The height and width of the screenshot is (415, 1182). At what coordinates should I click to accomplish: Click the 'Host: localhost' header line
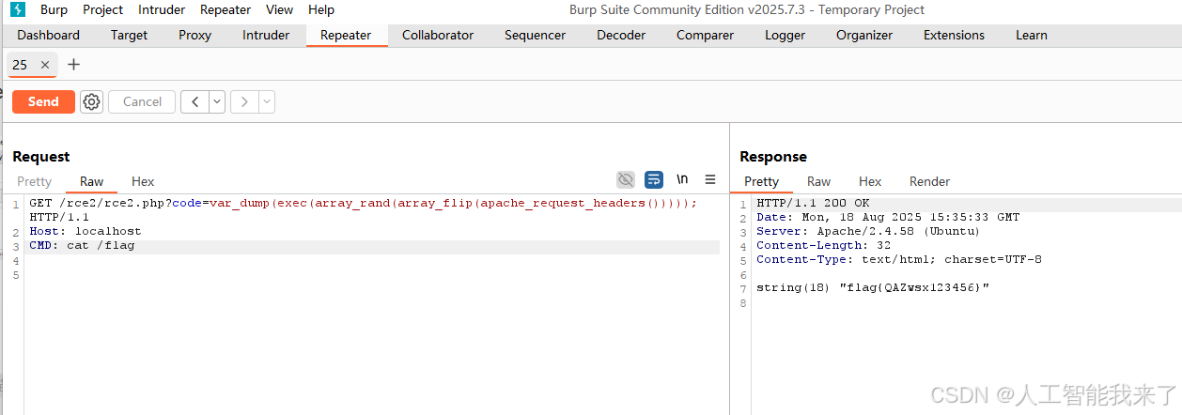[x=85, y=231]
